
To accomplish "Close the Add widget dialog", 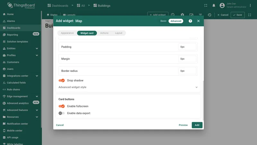I will (198, 21).
